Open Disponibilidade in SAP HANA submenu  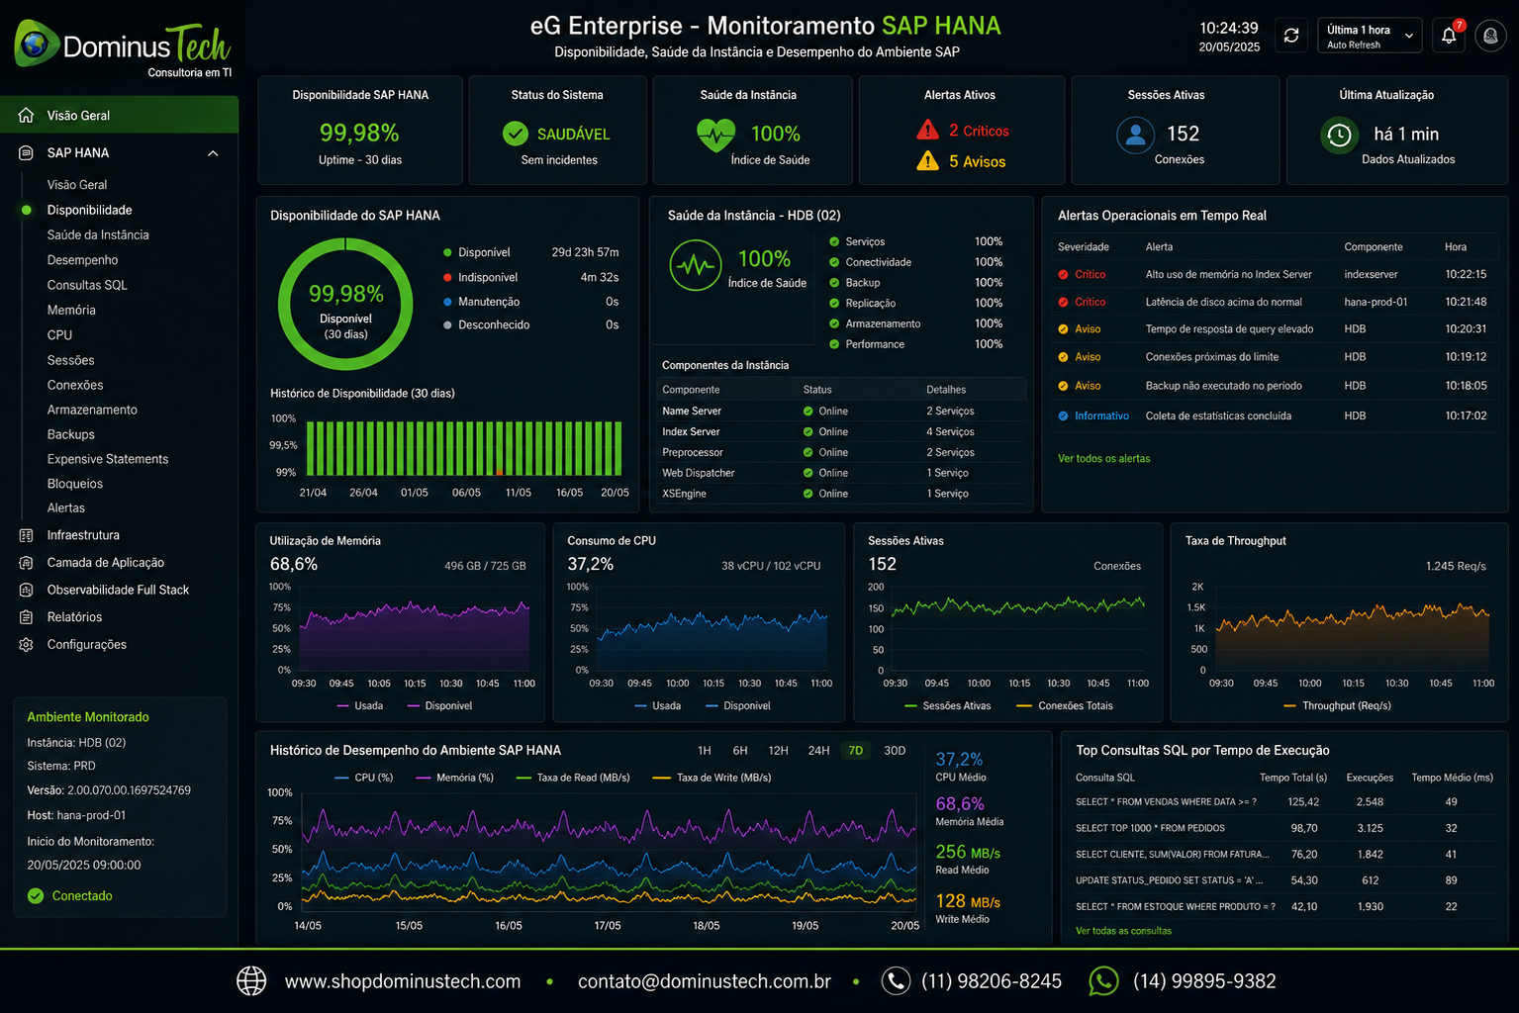pyautogui.click(x=90, y=210)
